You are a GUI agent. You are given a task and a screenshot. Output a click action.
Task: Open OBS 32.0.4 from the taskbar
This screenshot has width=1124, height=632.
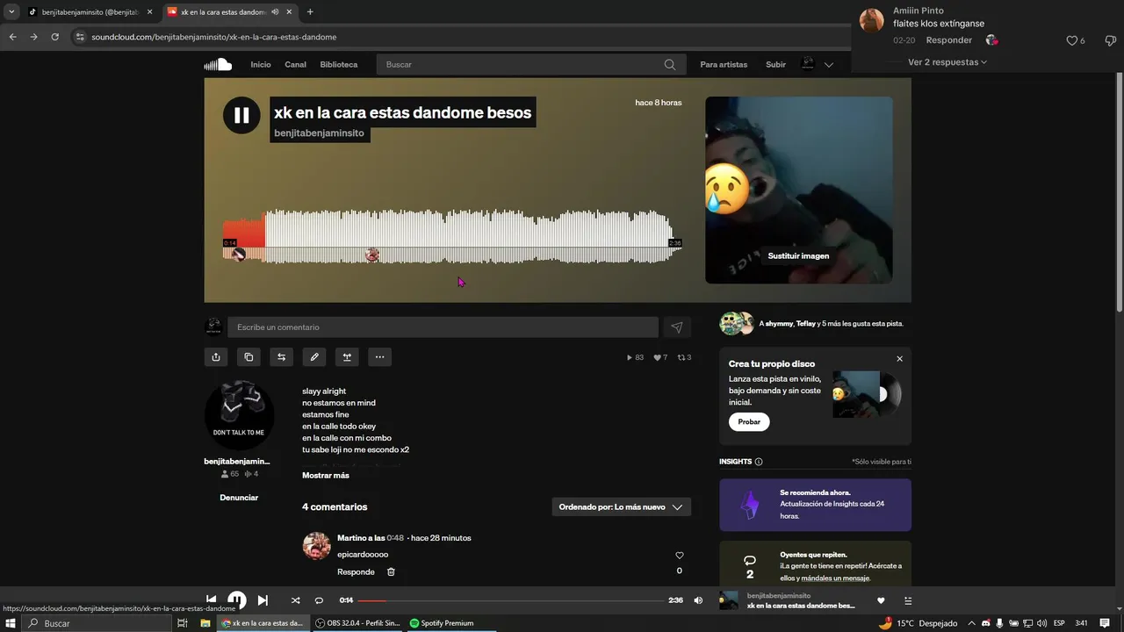[x=357, y=623]
